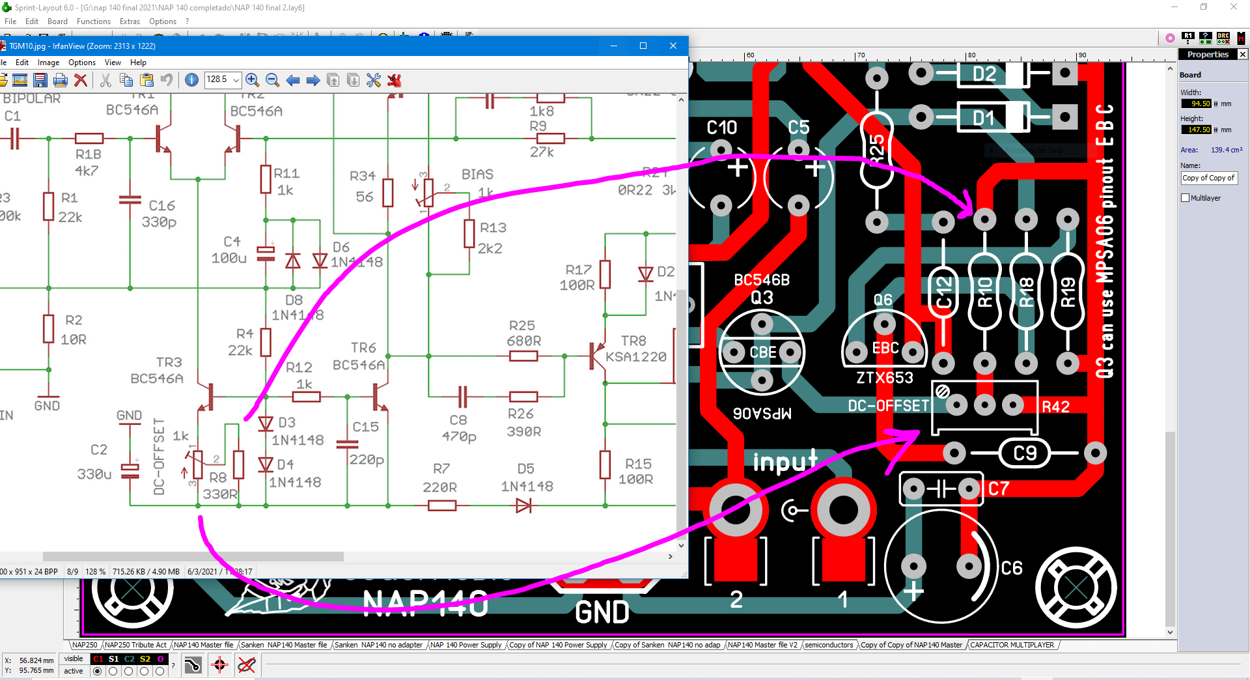Open the IrfanView zoom percentage dropdown
Image resolution: width=1250 pixels, height=680 pixels.
(236, 79)
